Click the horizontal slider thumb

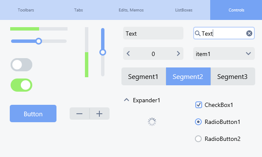[x=39, y=41]
